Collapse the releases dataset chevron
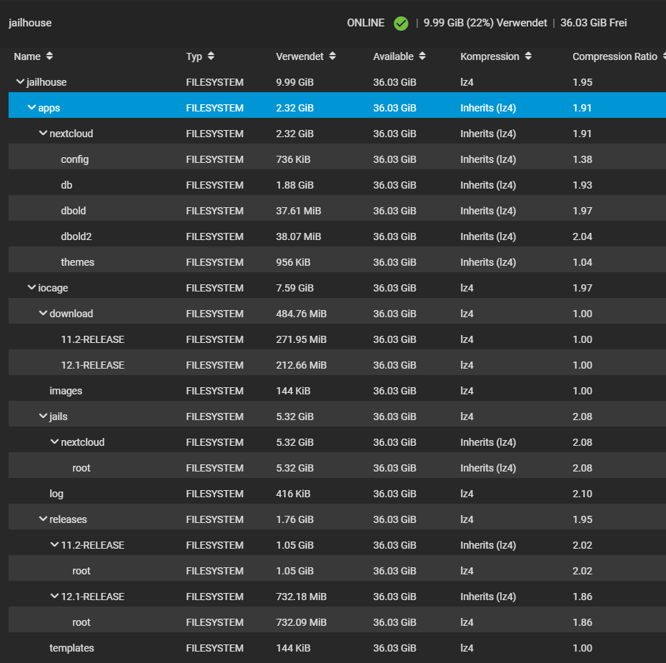Viewport: 666px width, 663px height. (43, 519)
